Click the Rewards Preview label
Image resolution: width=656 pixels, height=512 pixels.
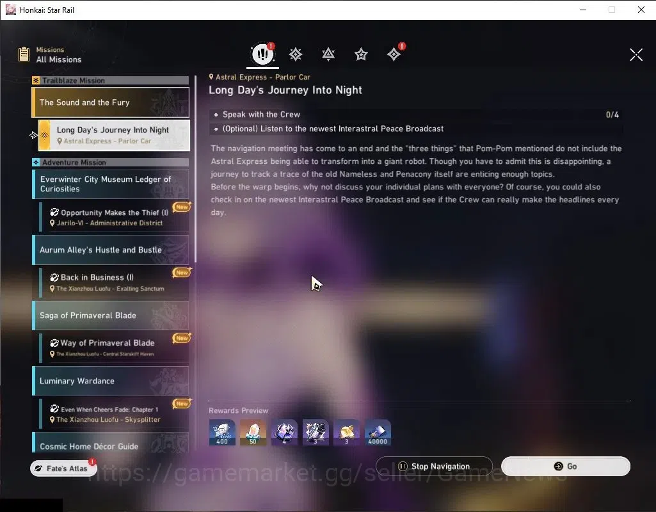pyautogui.click(x=239, y=410)
